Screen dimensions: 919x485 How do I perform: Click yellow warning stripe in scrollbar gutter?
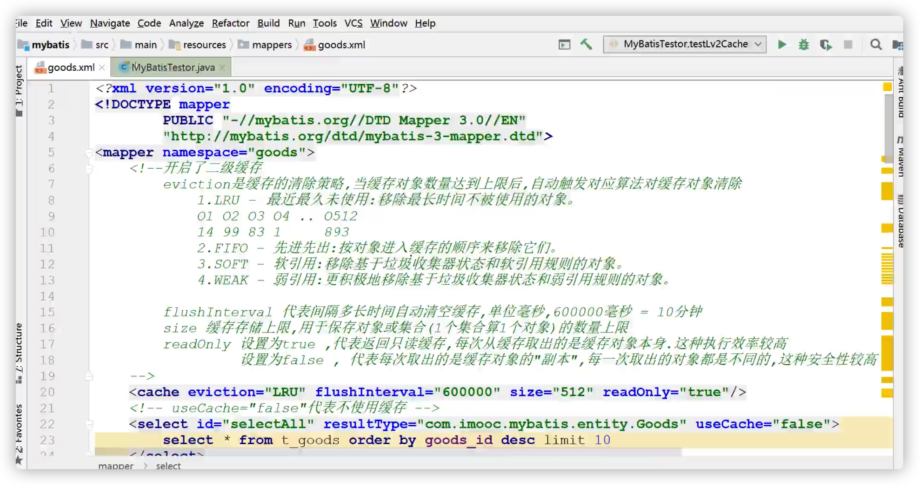[x=887, y=192]
